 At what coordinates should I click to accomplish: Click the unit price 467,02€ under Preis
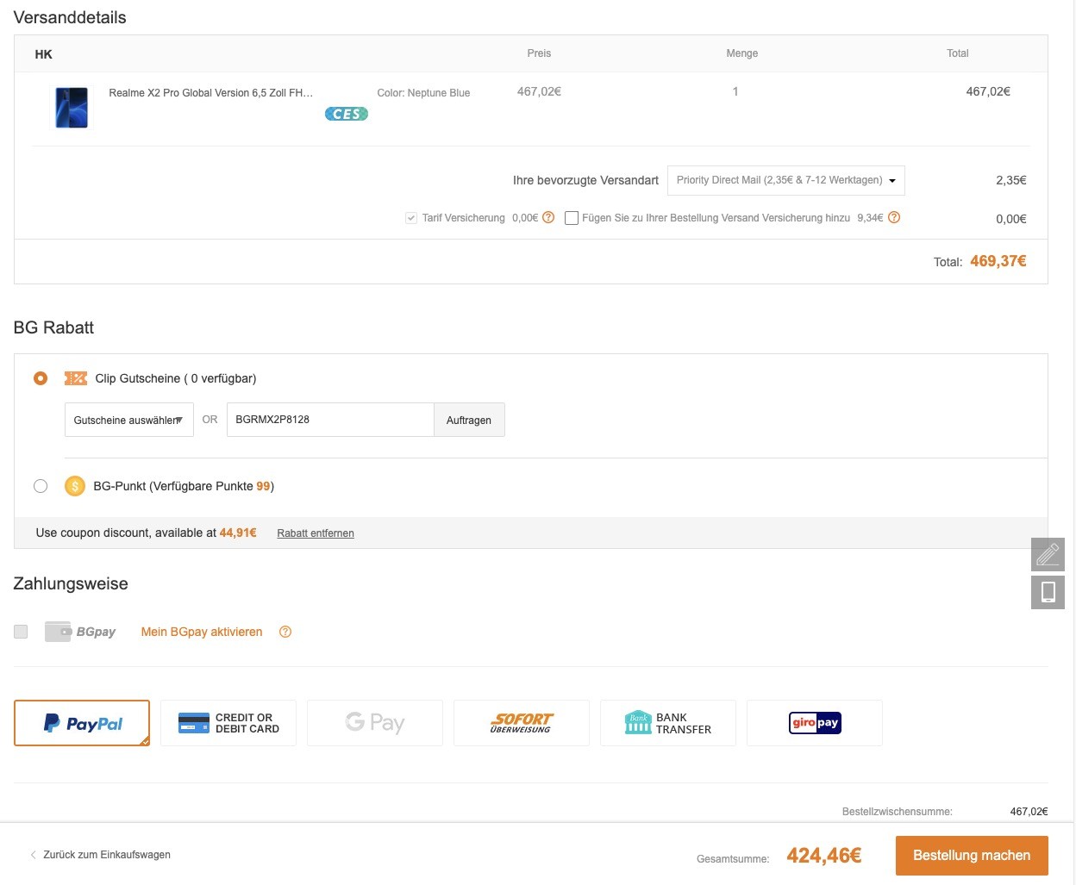539,91
